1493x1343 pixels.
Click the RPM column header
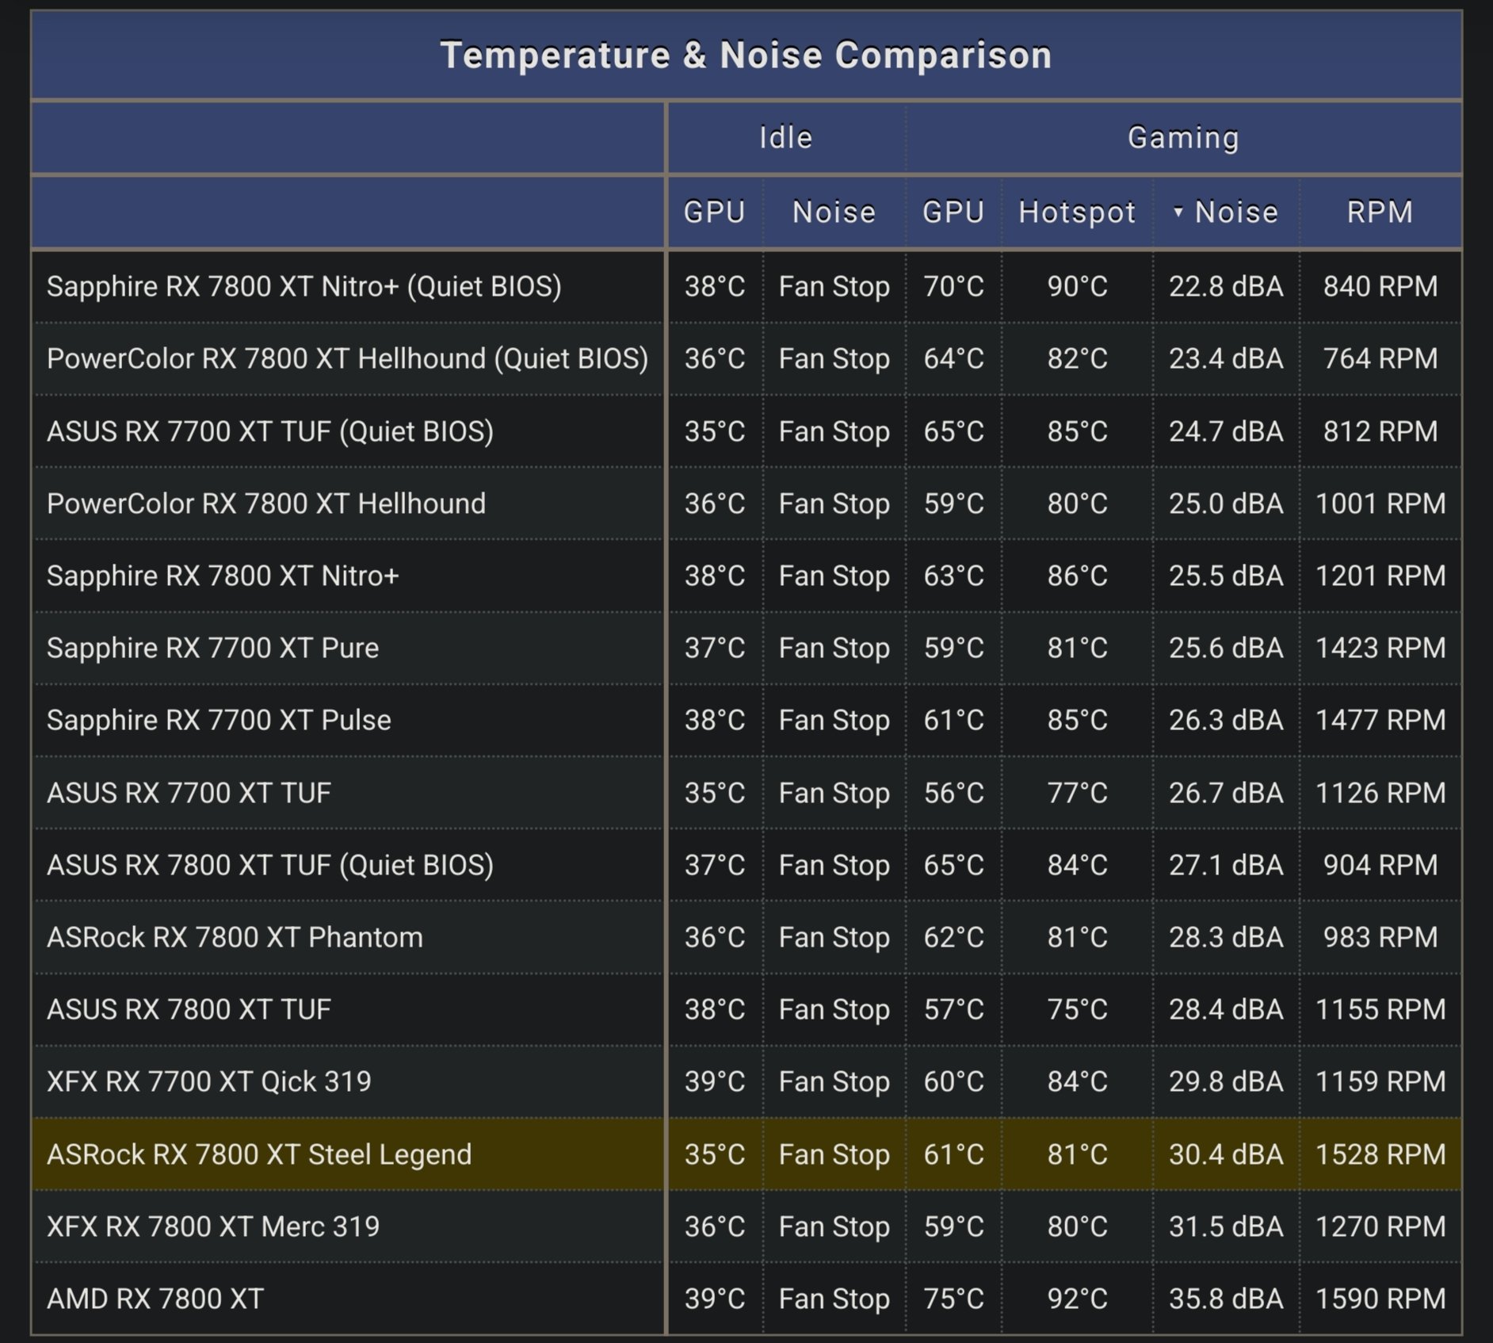1380,212
